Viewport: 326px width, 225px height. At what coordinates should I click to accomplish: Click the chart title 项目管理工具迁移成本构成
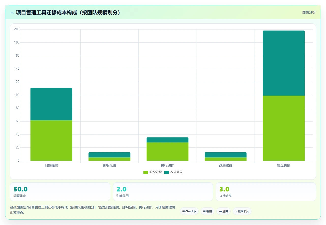68,12
